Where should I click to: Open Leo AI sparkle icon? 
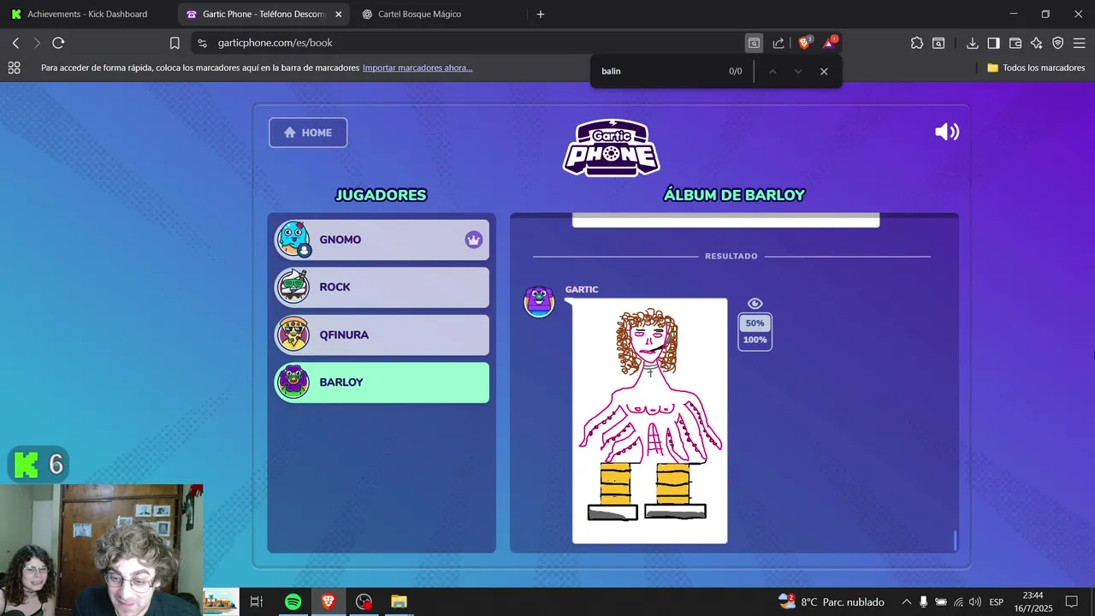coord(1037,43)
